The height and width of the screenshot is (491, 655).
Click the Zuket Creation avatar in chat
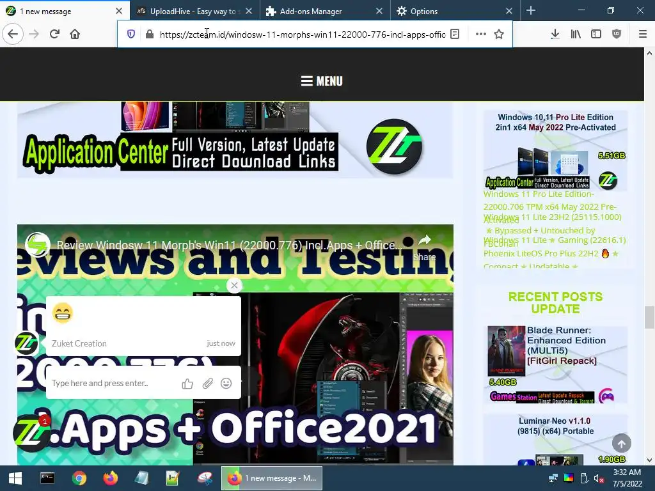[x=26, y=343]
